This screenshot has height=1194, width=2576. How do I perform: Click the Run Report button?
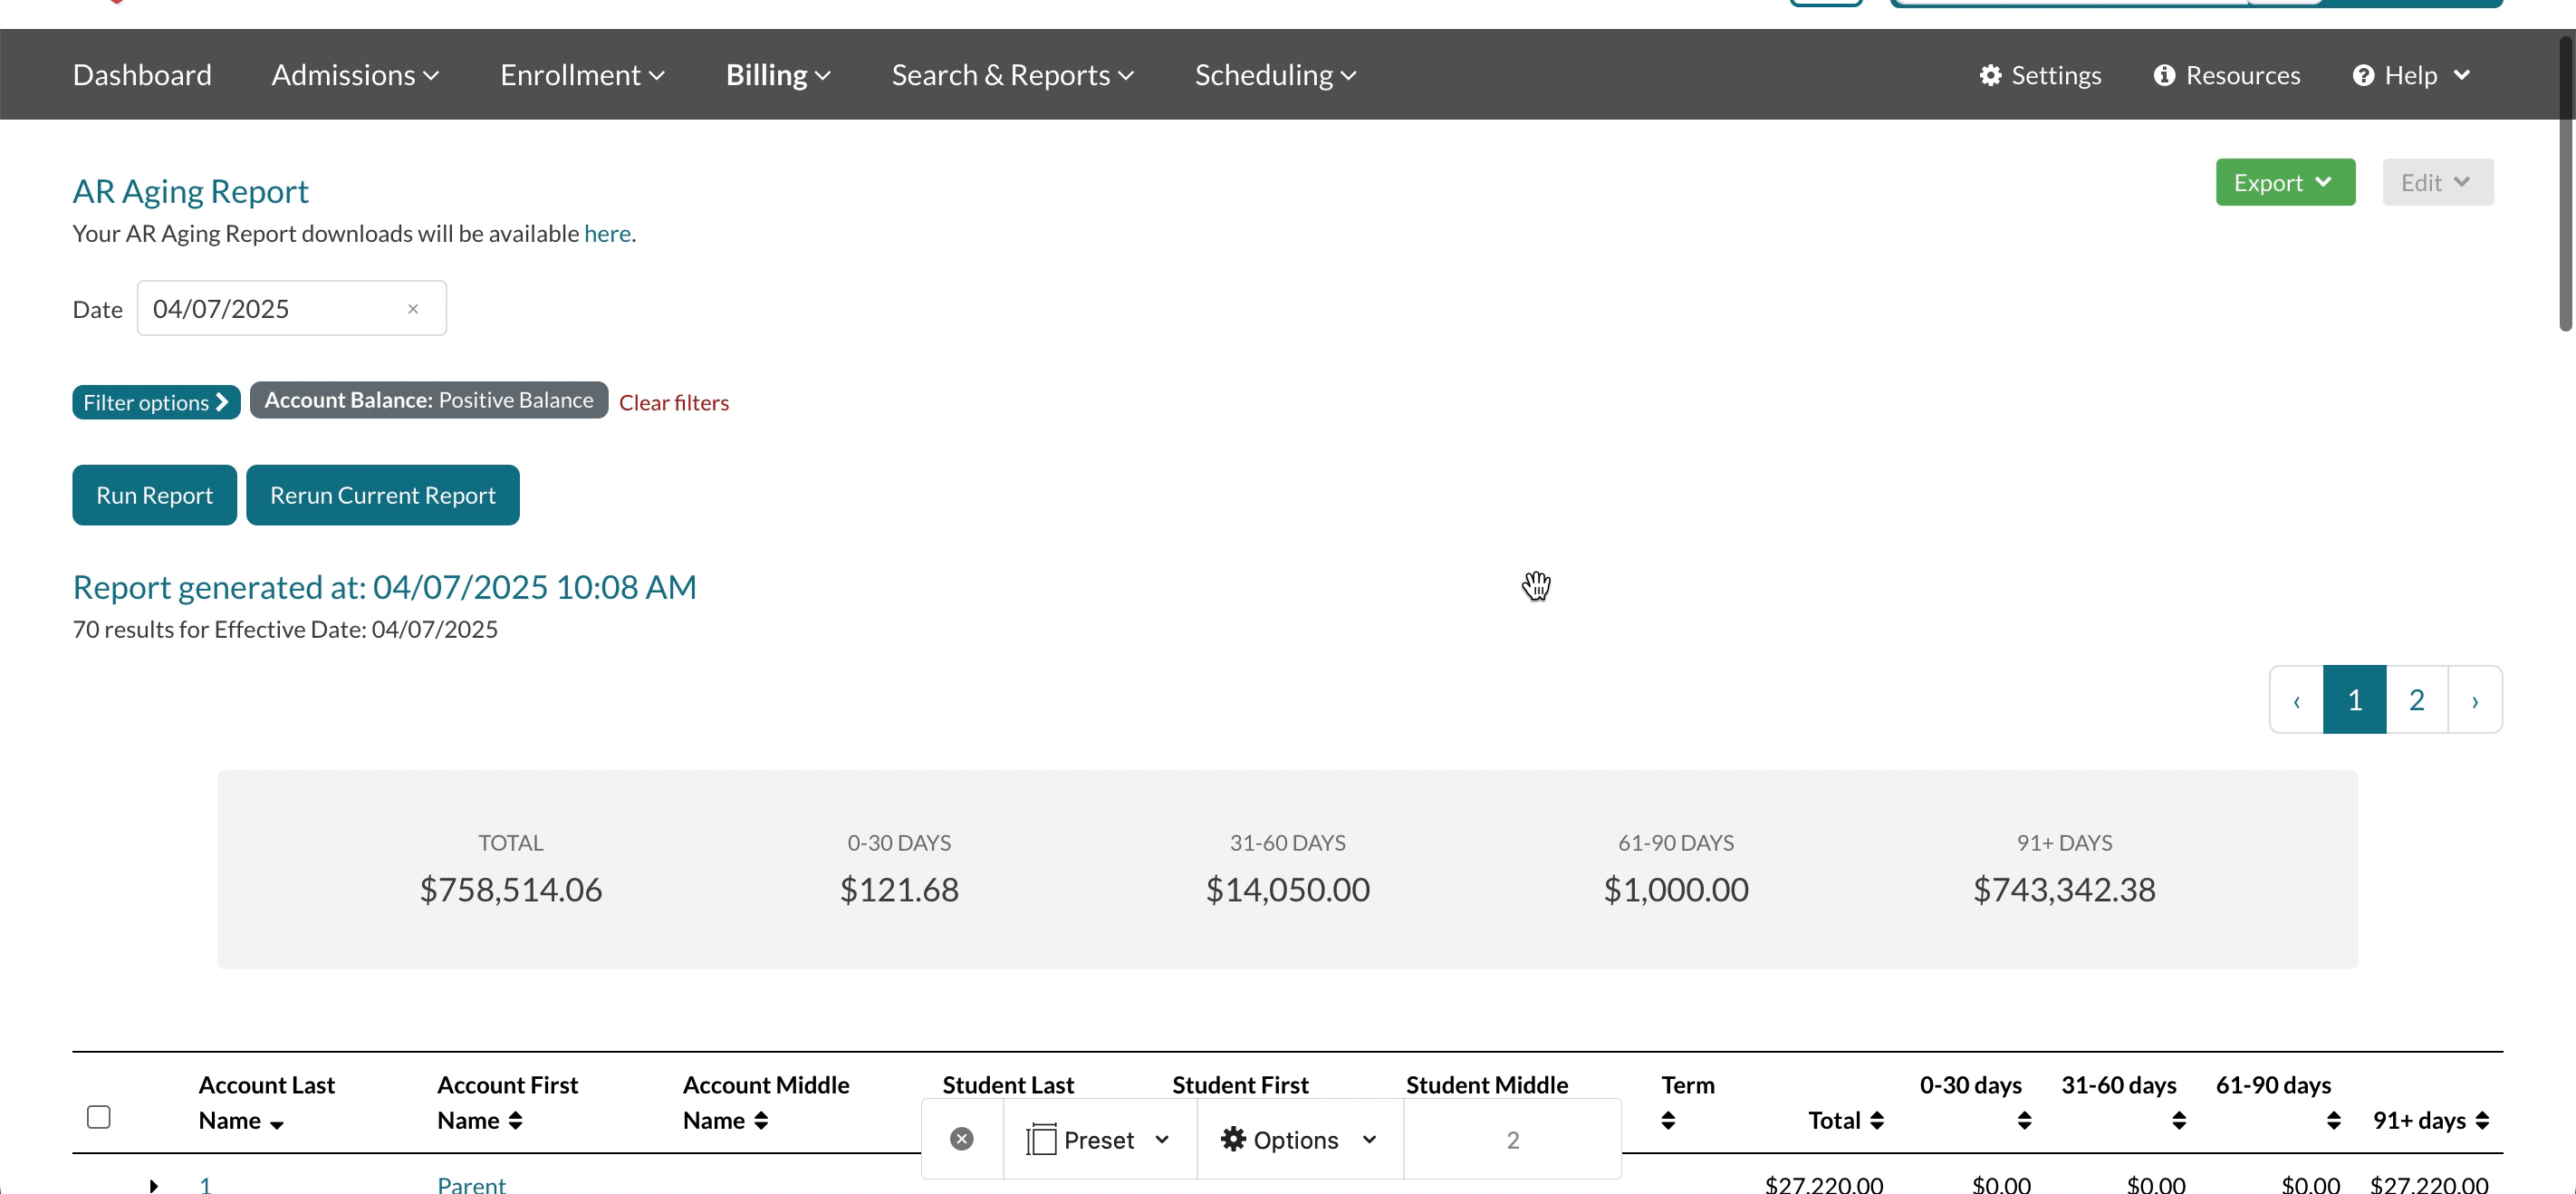coord(154,495)
